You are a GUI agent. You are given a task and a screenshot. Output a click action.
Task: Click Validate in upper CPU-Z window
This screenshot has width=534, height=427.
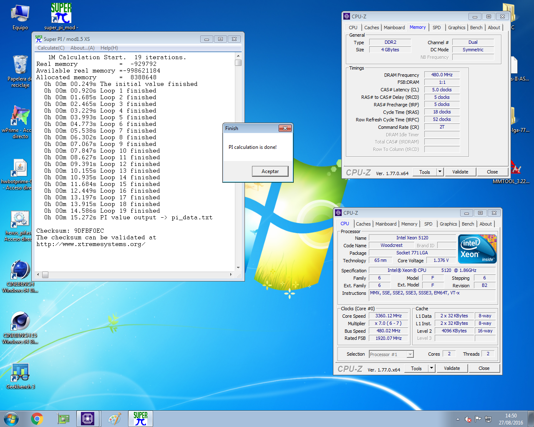tap(460, 172)
